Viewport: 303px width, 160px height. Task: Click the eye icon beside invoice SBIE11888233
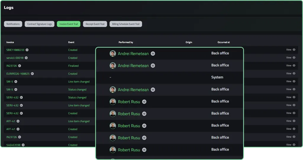point(27,50)
